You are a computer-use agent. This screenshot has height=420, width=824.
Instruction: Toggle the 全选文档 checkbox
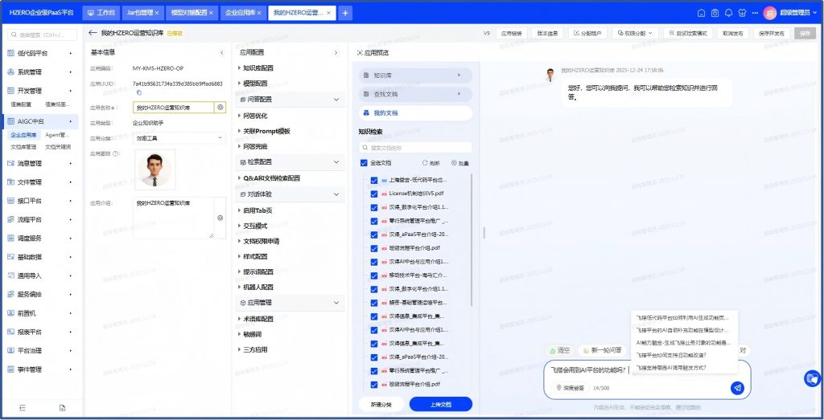[x=365, y=163]
